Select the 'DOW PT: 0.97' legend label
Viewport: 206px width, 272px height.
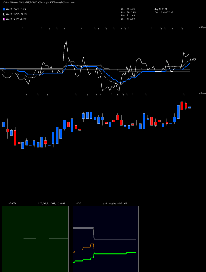click(16, 19)
